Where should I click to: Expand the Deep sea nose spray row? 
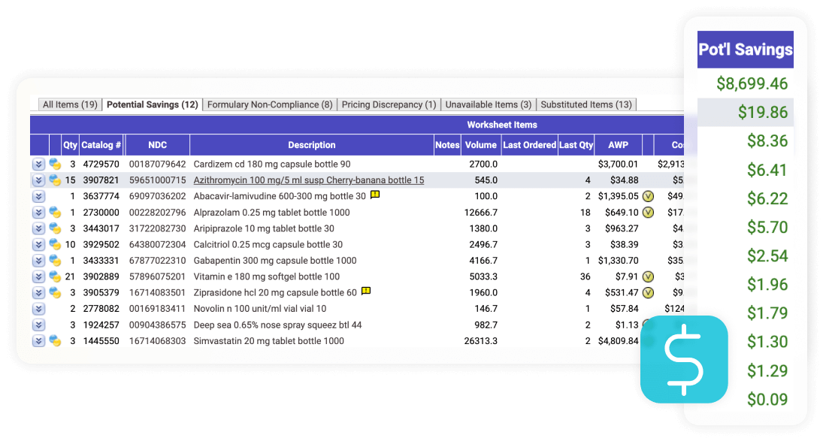(x=38, y=325)
